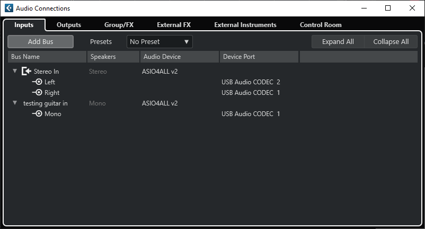This screenshot has height=229, width=425.
Task: Click the Bus Name column header
Action: click(47, 57)
